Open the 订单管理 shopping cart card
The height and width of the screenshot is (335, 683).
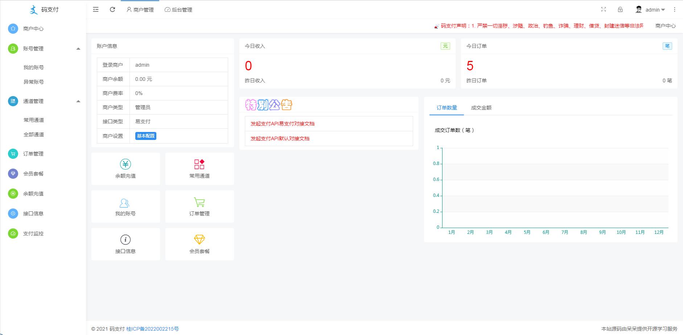coord(199,206)
